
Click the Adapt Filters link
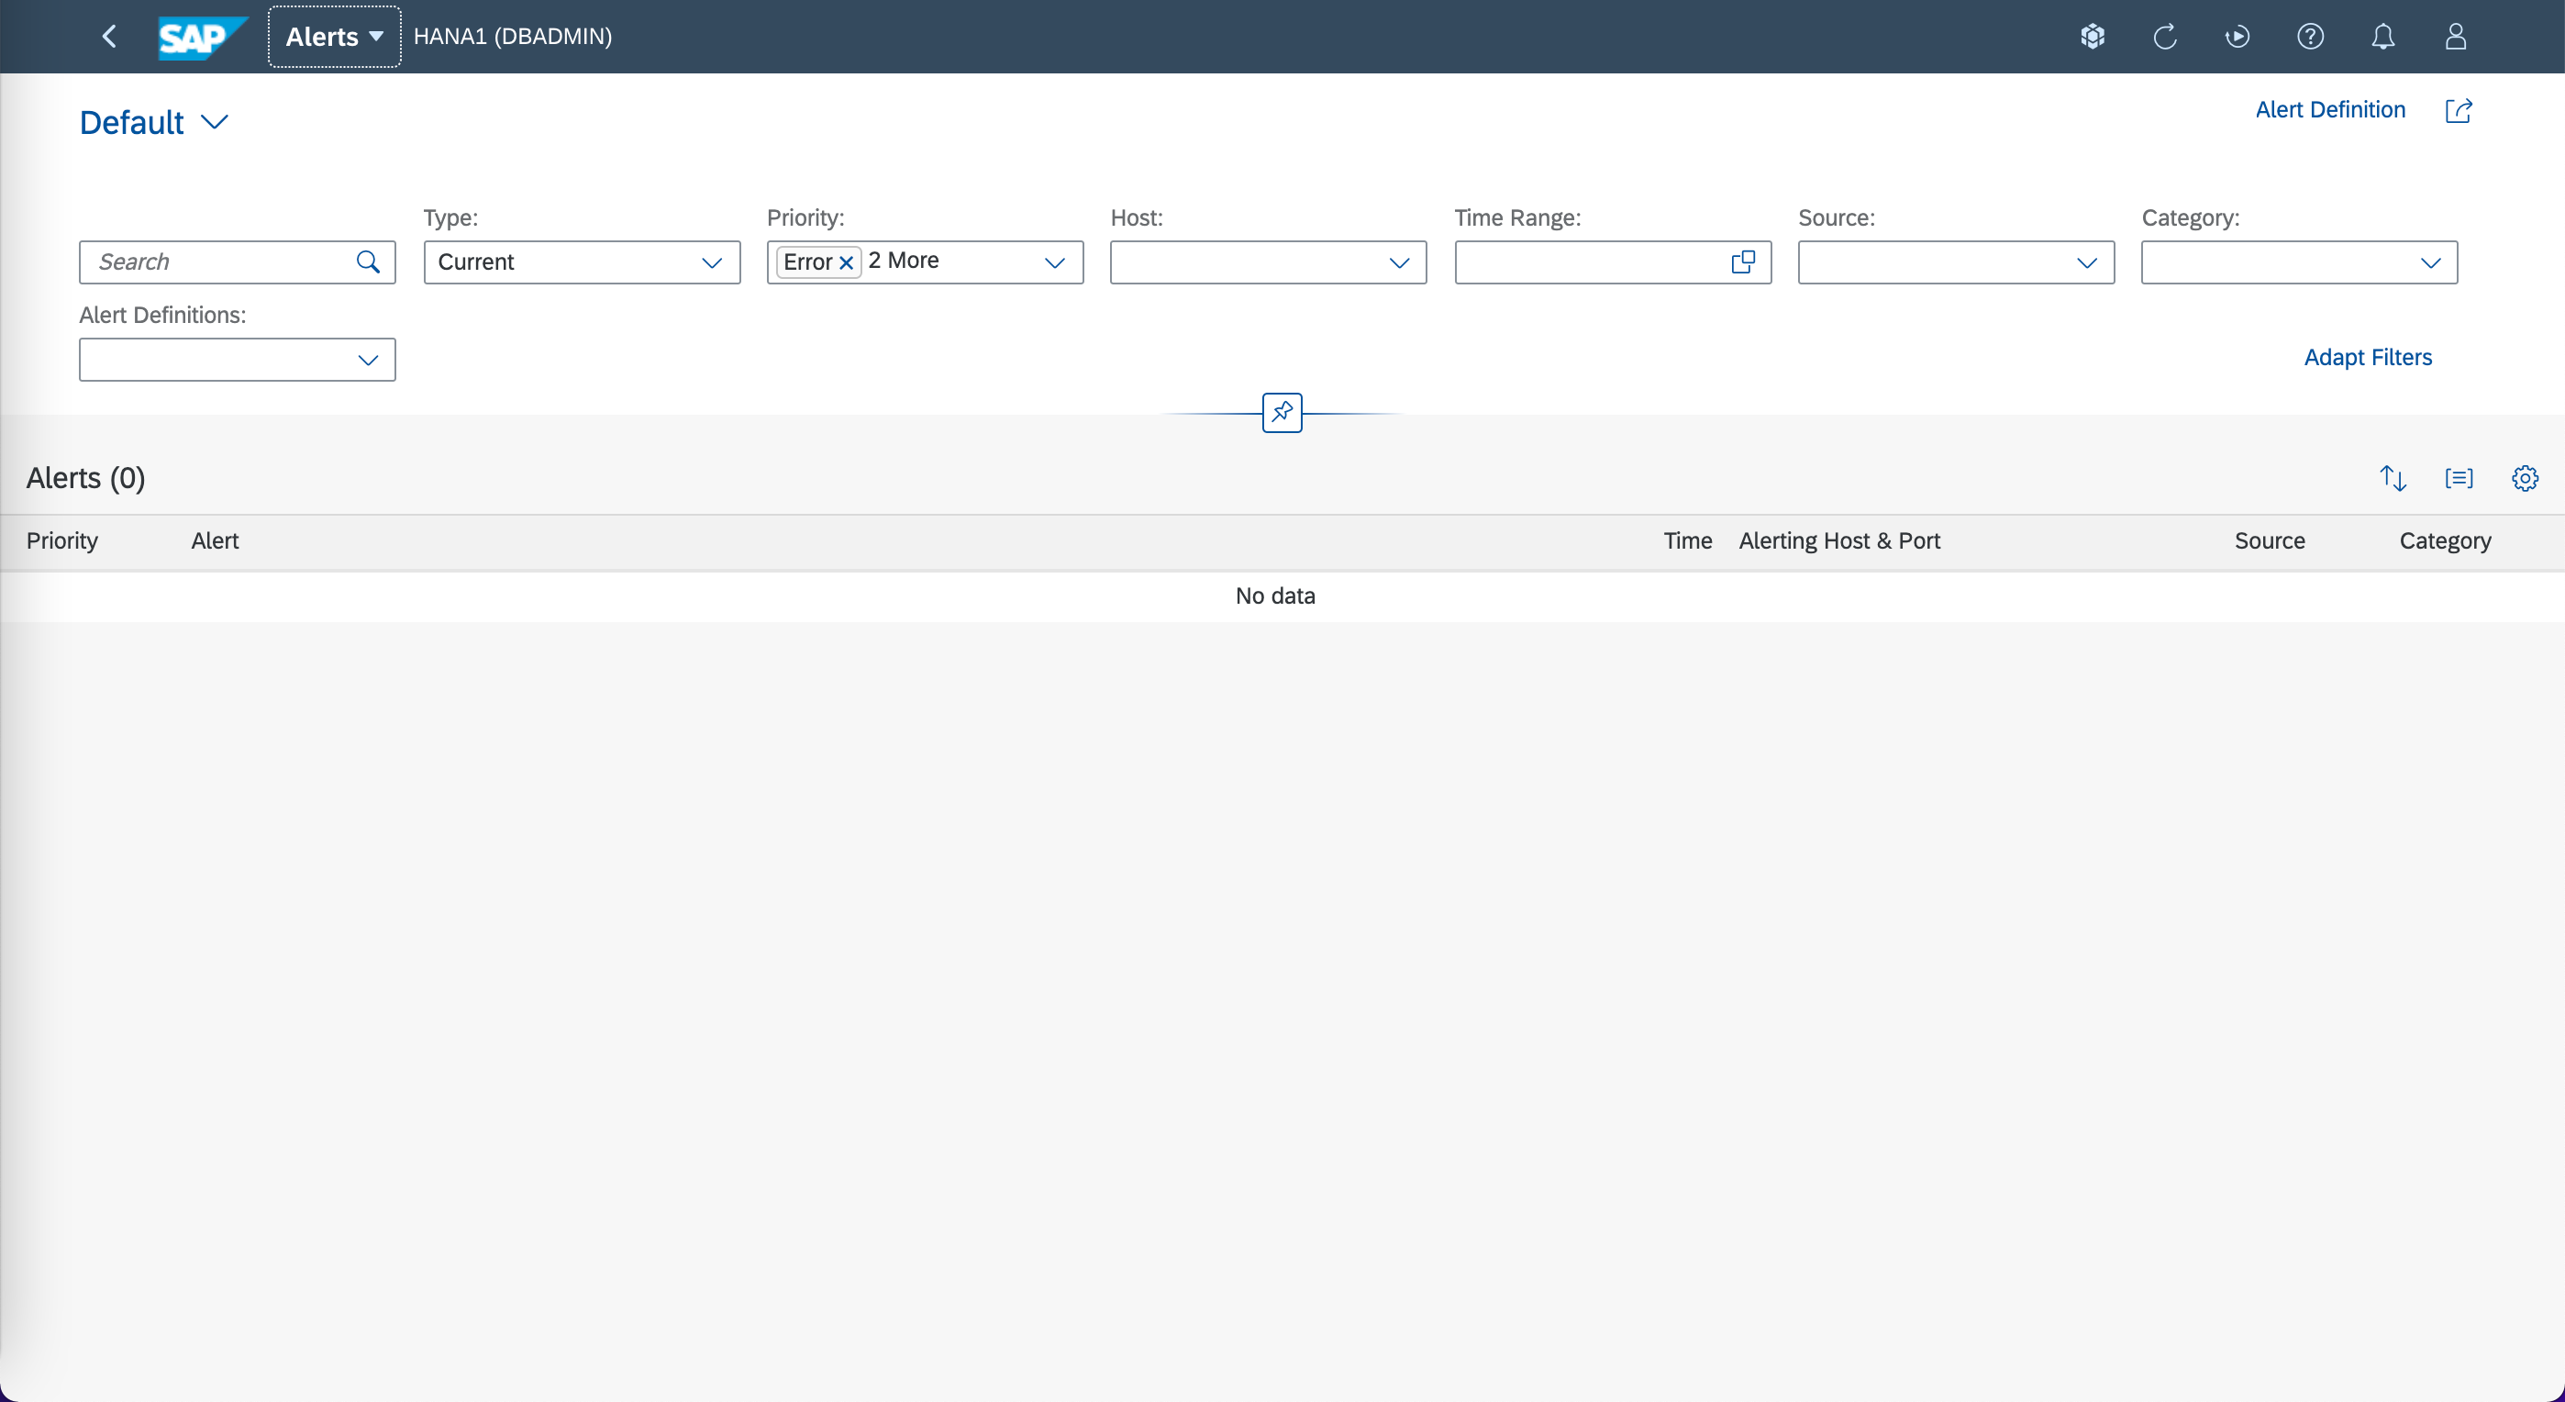[2367, 358]
